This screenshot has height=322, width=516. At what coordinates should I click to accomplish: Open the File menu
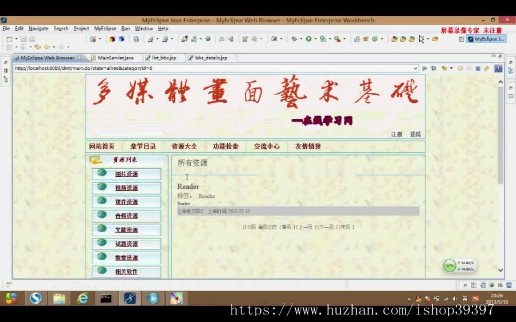point(6,29)
